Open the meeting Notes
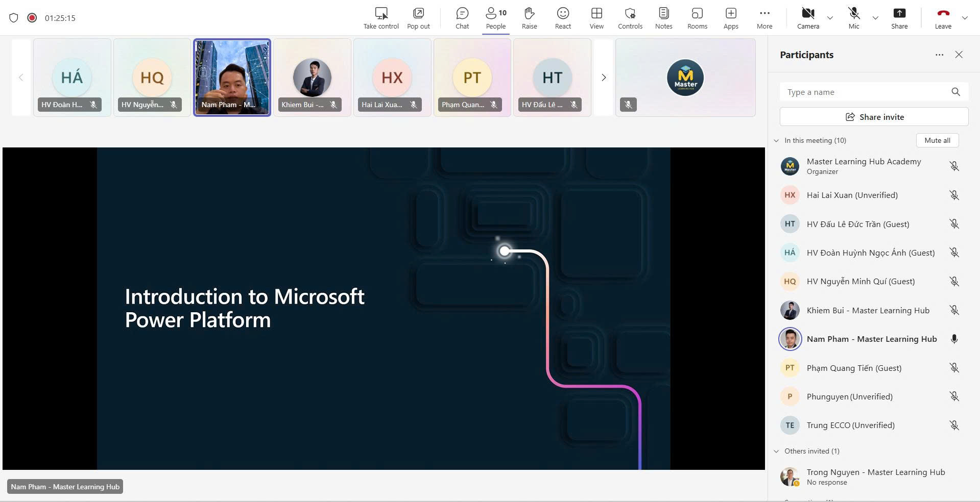Image resolution: width=980 pixels, height=502 pixels. coord(663,18)
